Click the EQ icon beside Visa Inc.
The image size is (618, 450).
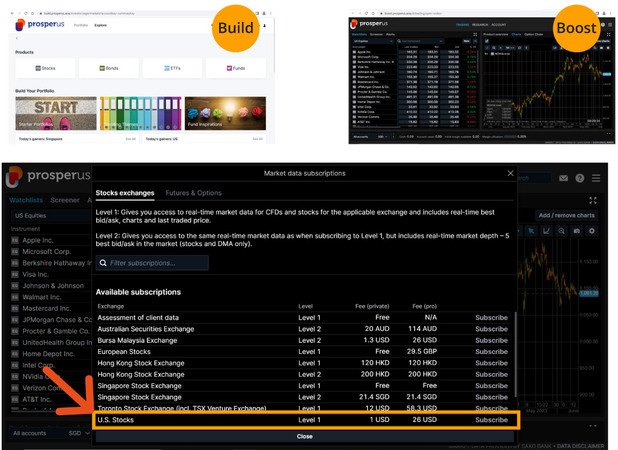[x=15, y=274]
